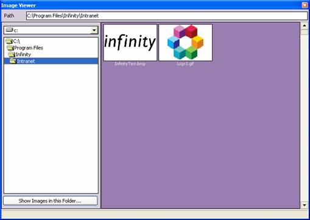Click the InfinityText.bmp file name label

click(x=130, y=64)
